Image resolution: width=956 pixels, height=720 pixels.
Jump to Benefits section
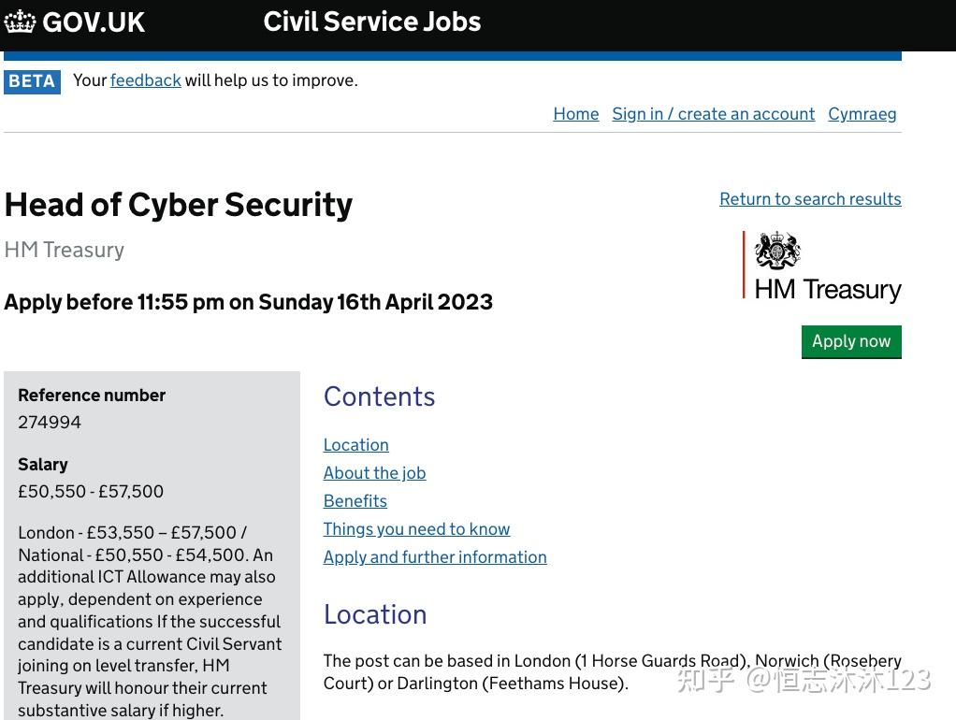(x=355, y=501)
